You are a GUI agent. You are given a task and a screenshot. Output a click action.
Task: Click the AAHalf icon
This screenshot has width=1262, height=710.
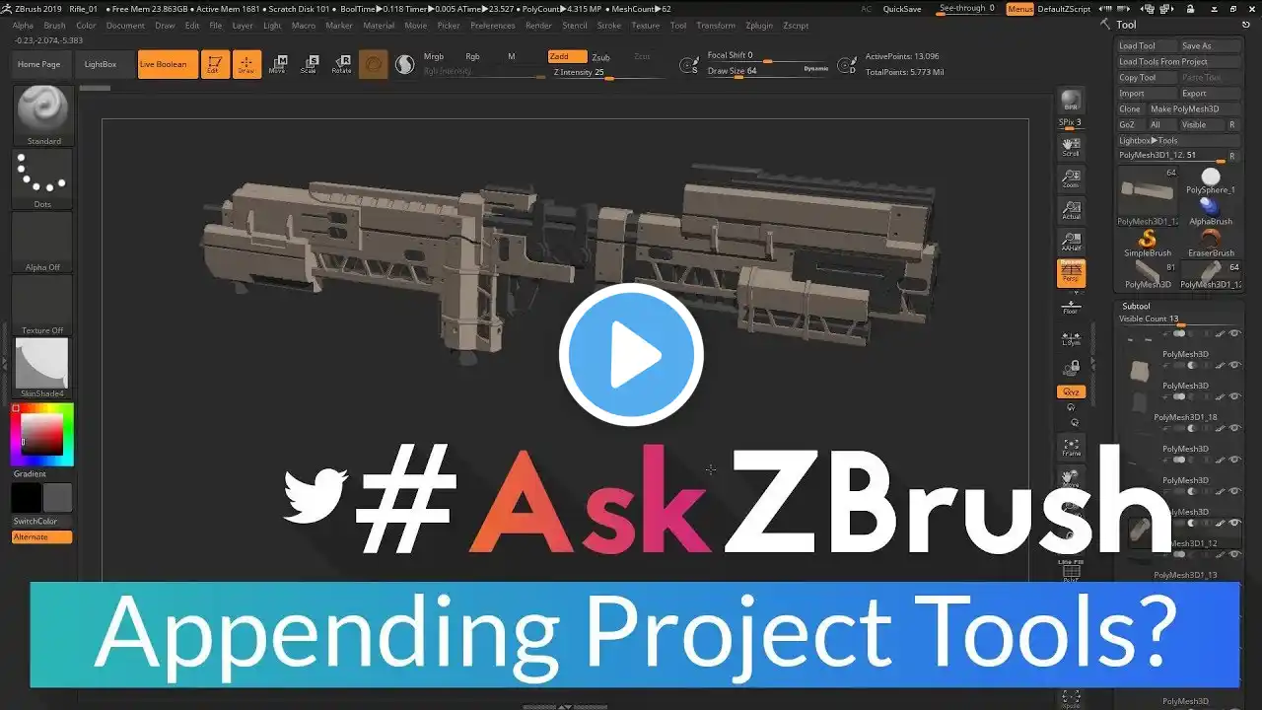pos(1070,241)
